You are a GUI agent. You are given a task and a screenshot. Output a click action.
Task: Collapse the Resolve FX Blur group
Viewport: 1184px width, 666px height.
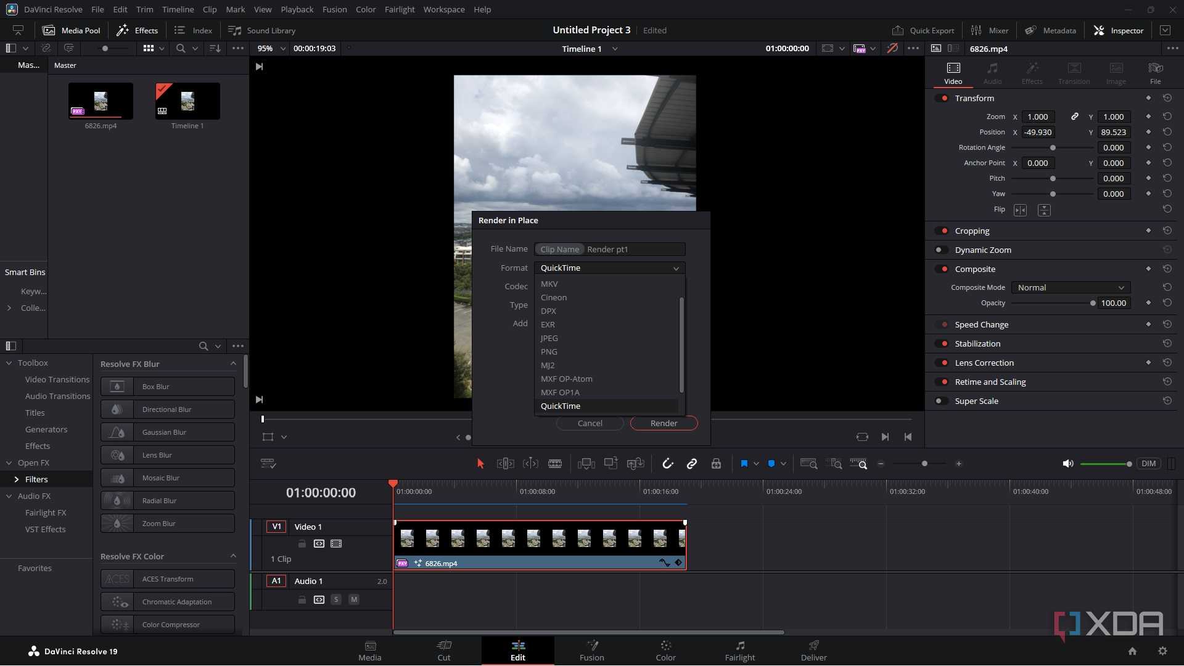233,364
